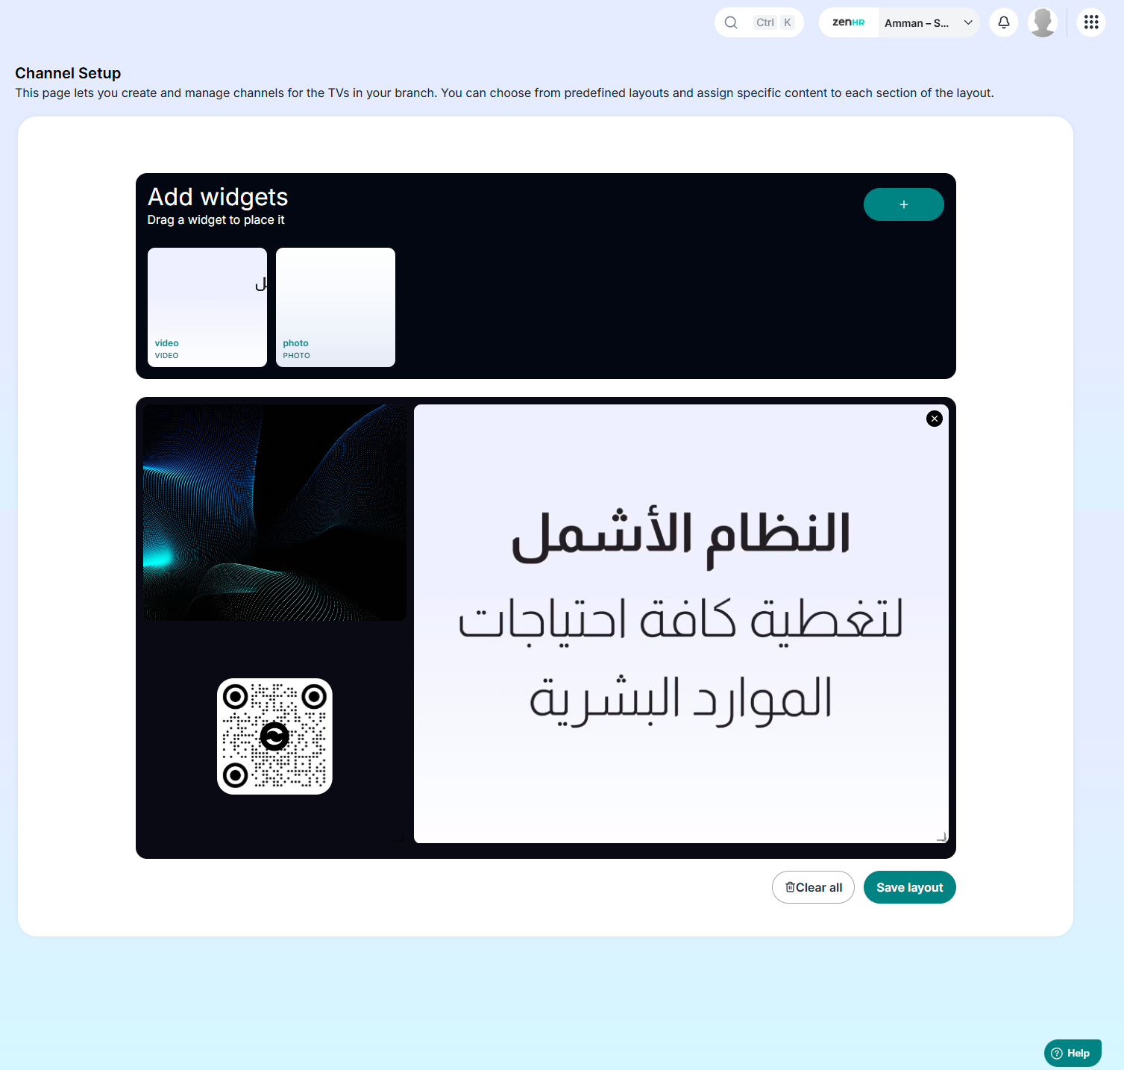Click the blue wave video thumbnail in layout
This screenshot has height=1070, width=1124.
pyautogui.click(x=274, y=513)
